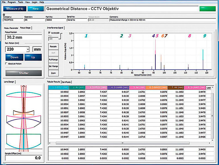
Task: Enable the Autoscale checkbox
Action: (x=49, y=32)
